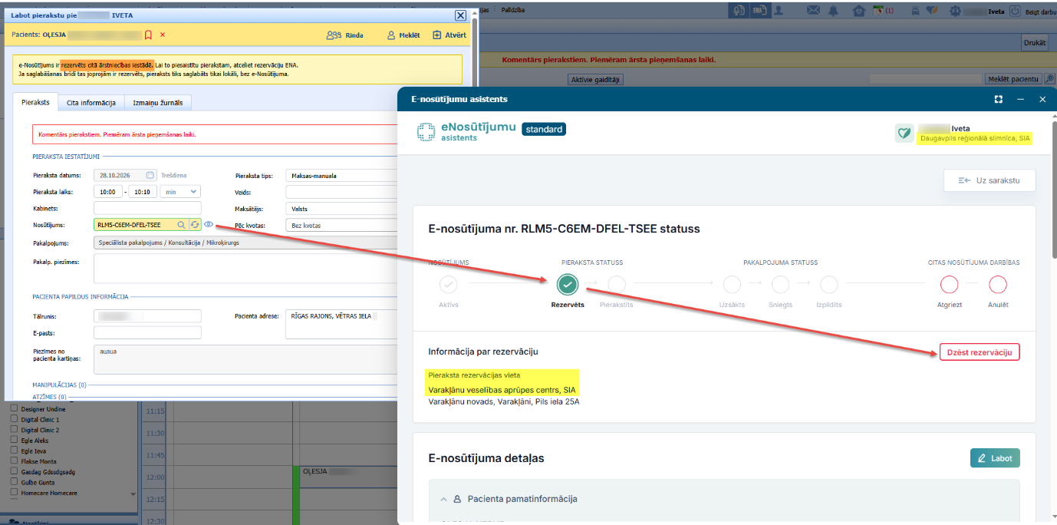
Task: Click the ENA document icon in top toolbar
Action: [759, 11]
